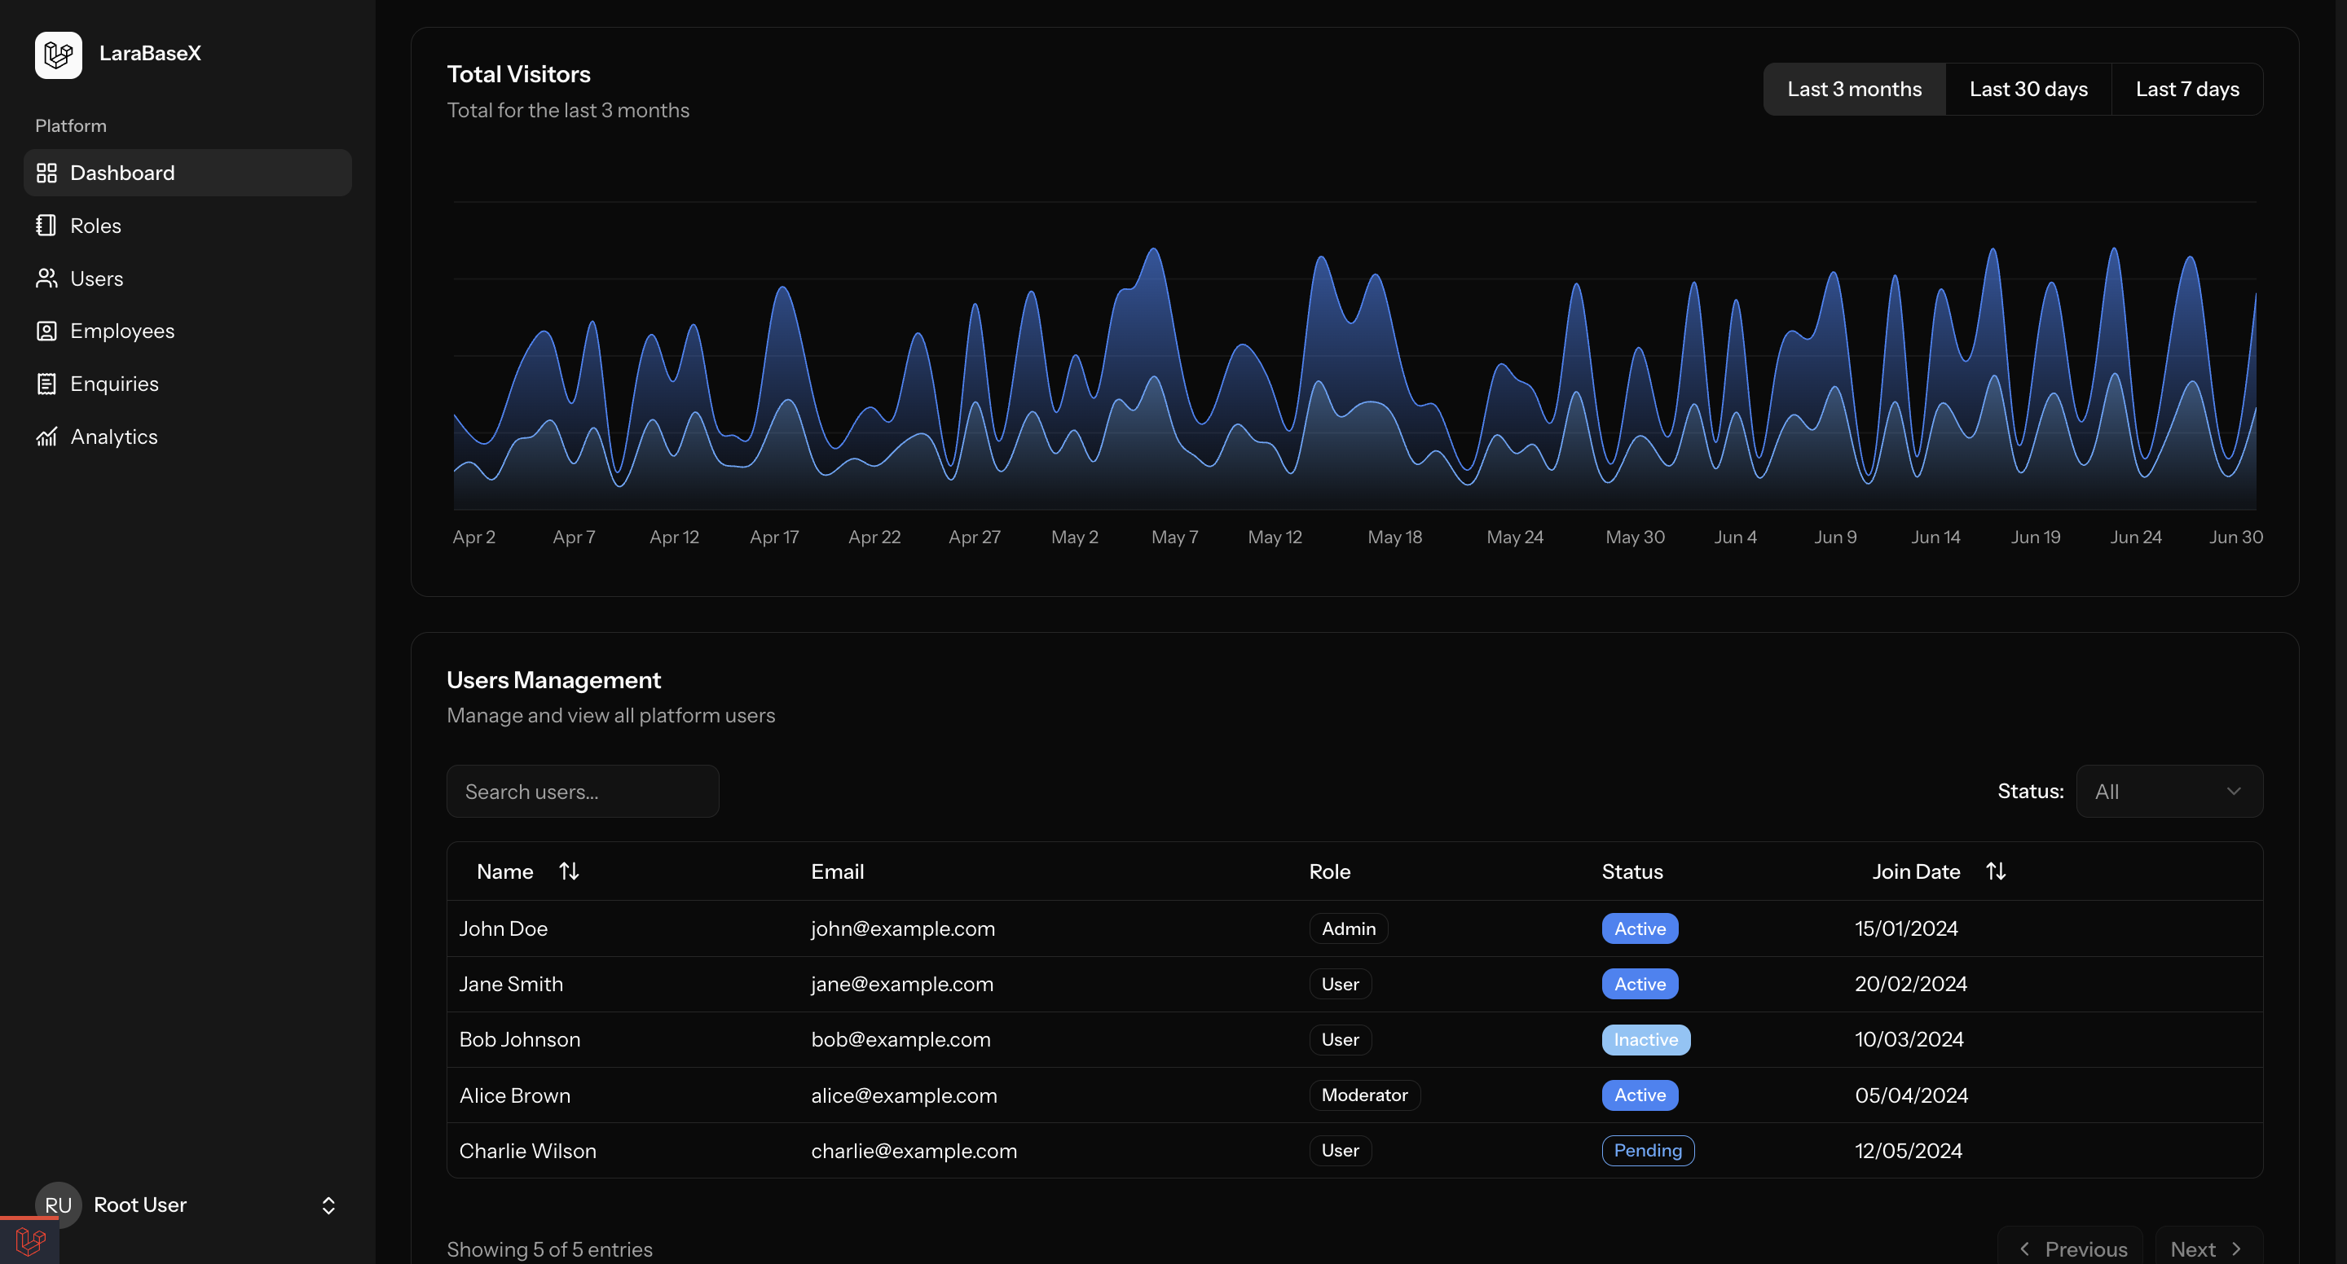This screenshot has height=1264, width=2347.
Task: Click the May 18 chart axis label
Action: point(1394,538)
